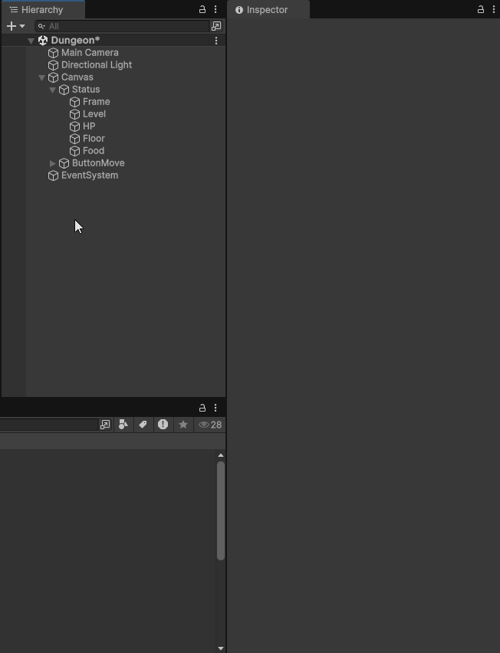Search by label tag icon

[x=143, y=425]
